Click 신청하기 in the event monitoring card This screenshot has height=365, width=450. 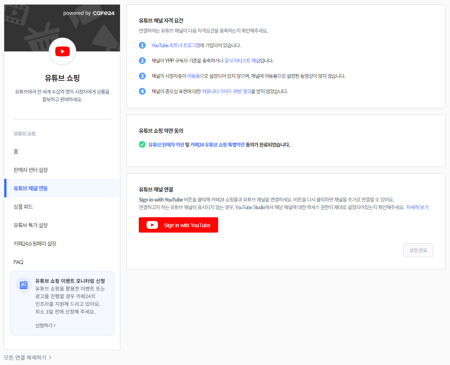point(45,325)
